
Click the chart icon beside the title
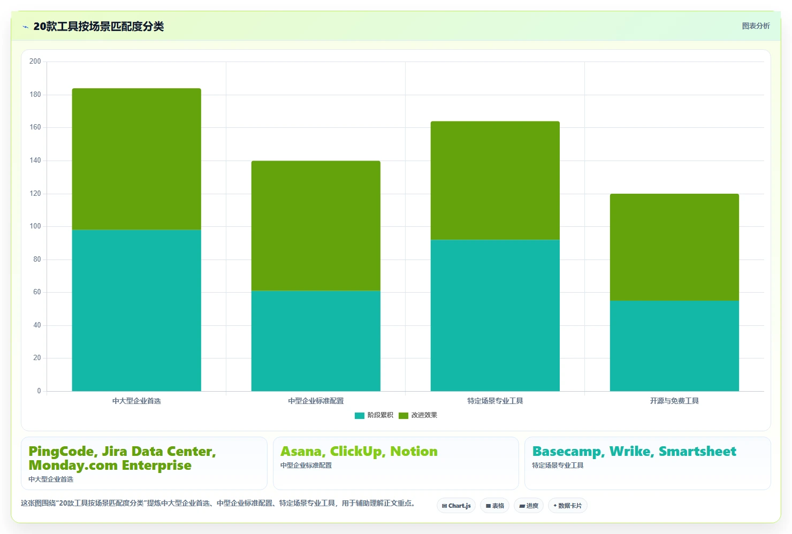tap(25, 27)
